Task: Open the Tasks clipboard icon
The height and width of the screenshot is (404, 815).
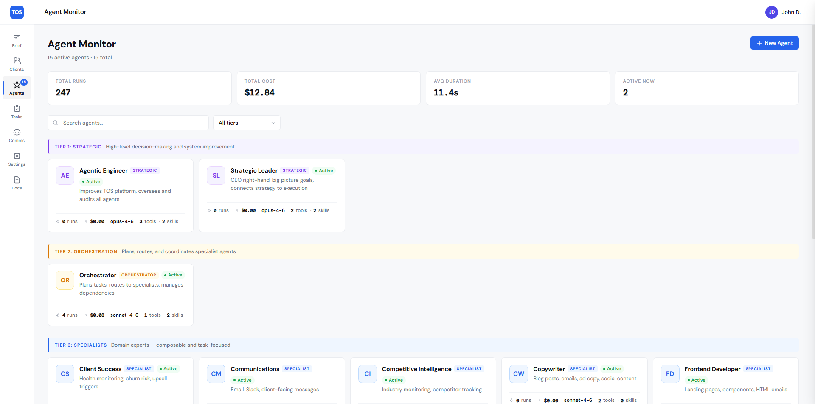Action: pos(17,109)
